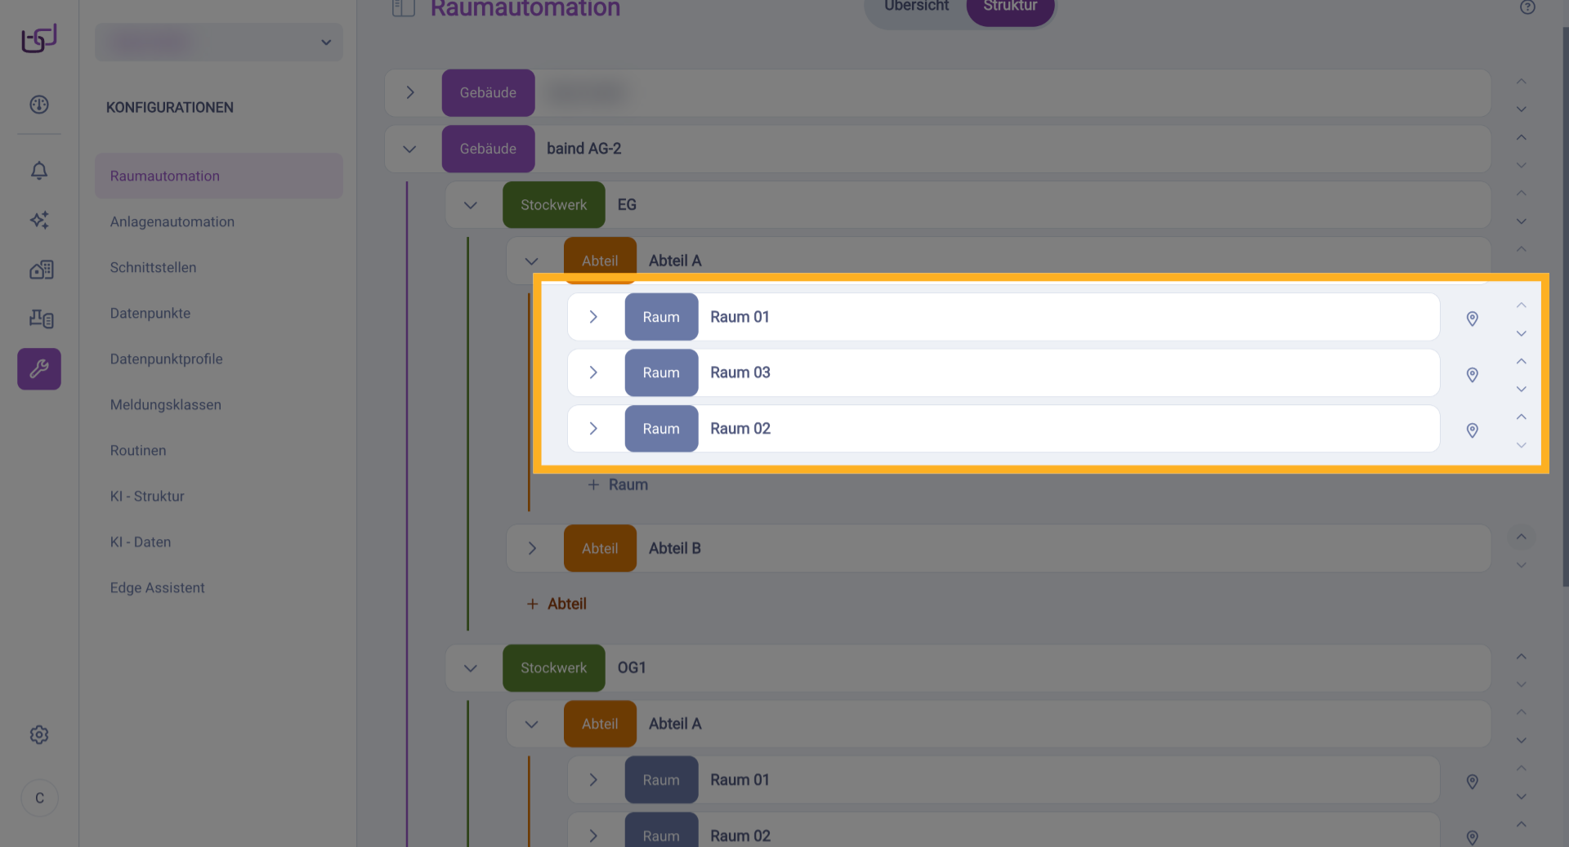This screenshot has height=847, width=1569.
Task: Open the buildings sidebar icon
Action: (x=41, y=270)
